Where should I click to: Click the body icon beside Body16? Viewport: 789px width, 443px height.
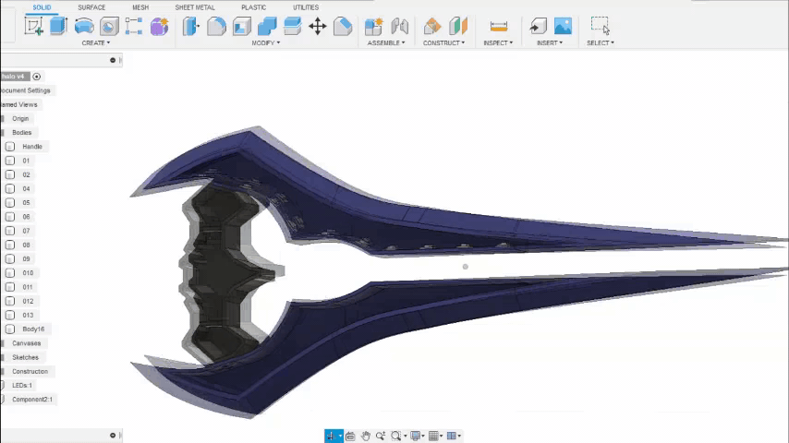point(10,329)
